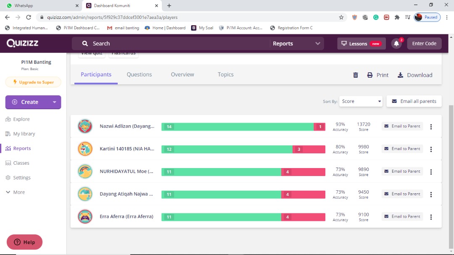Open three-dot menu for Nazwi Adlizan
The image size is (454, 255).
click(431, 126)
